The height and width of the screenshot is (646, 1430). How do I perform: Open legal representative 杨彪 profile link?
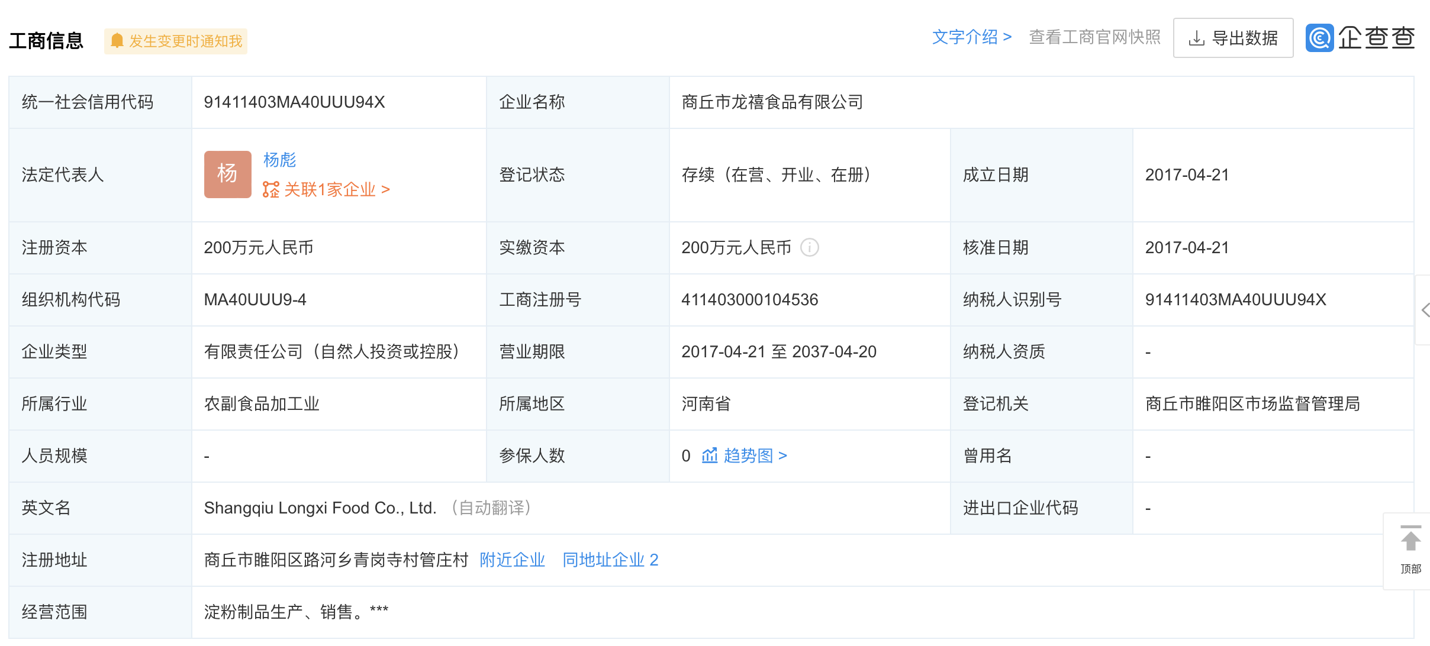279,160
